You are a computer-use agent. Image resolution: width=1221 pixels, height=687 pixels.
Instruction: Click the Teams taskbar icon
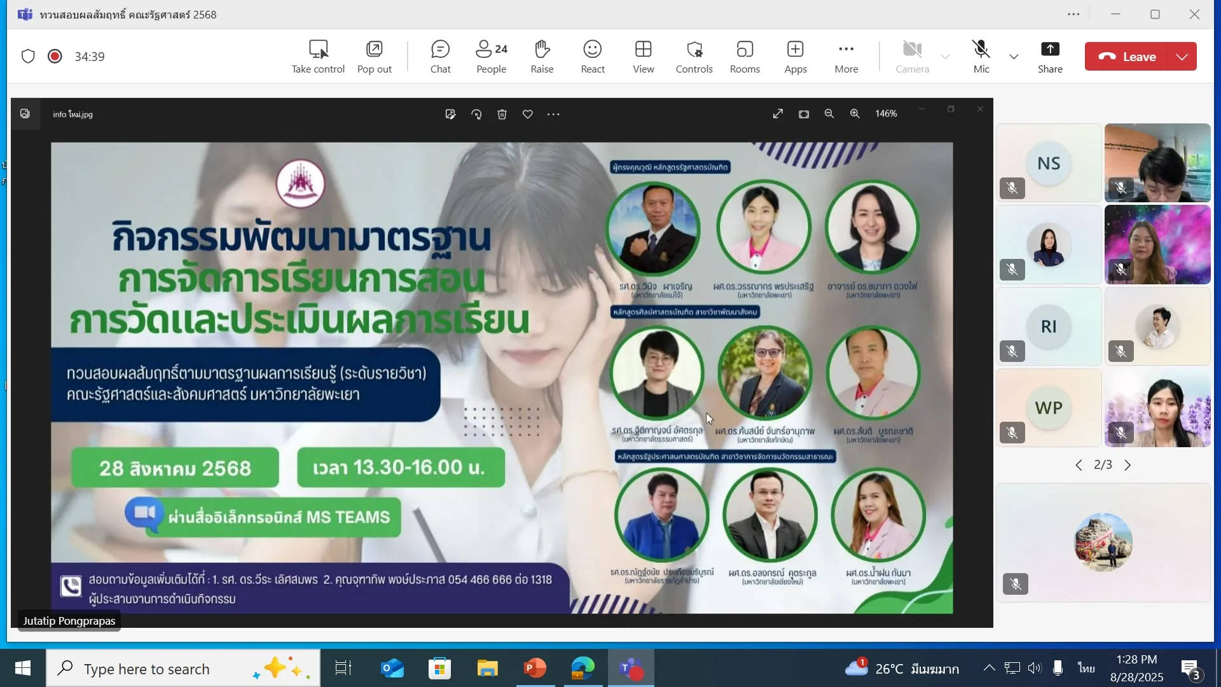click(x=630, y=668)
